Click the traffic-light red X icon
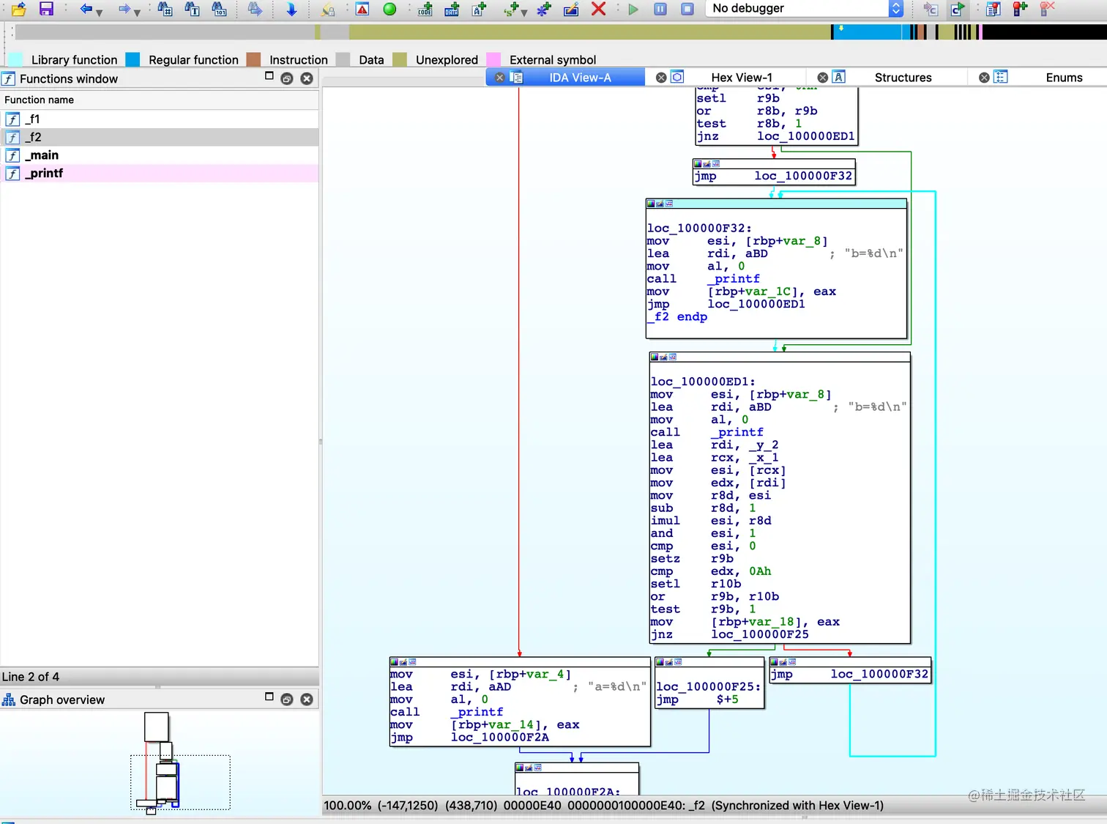Screen dimensions: 1107x824 (1047, 9)
